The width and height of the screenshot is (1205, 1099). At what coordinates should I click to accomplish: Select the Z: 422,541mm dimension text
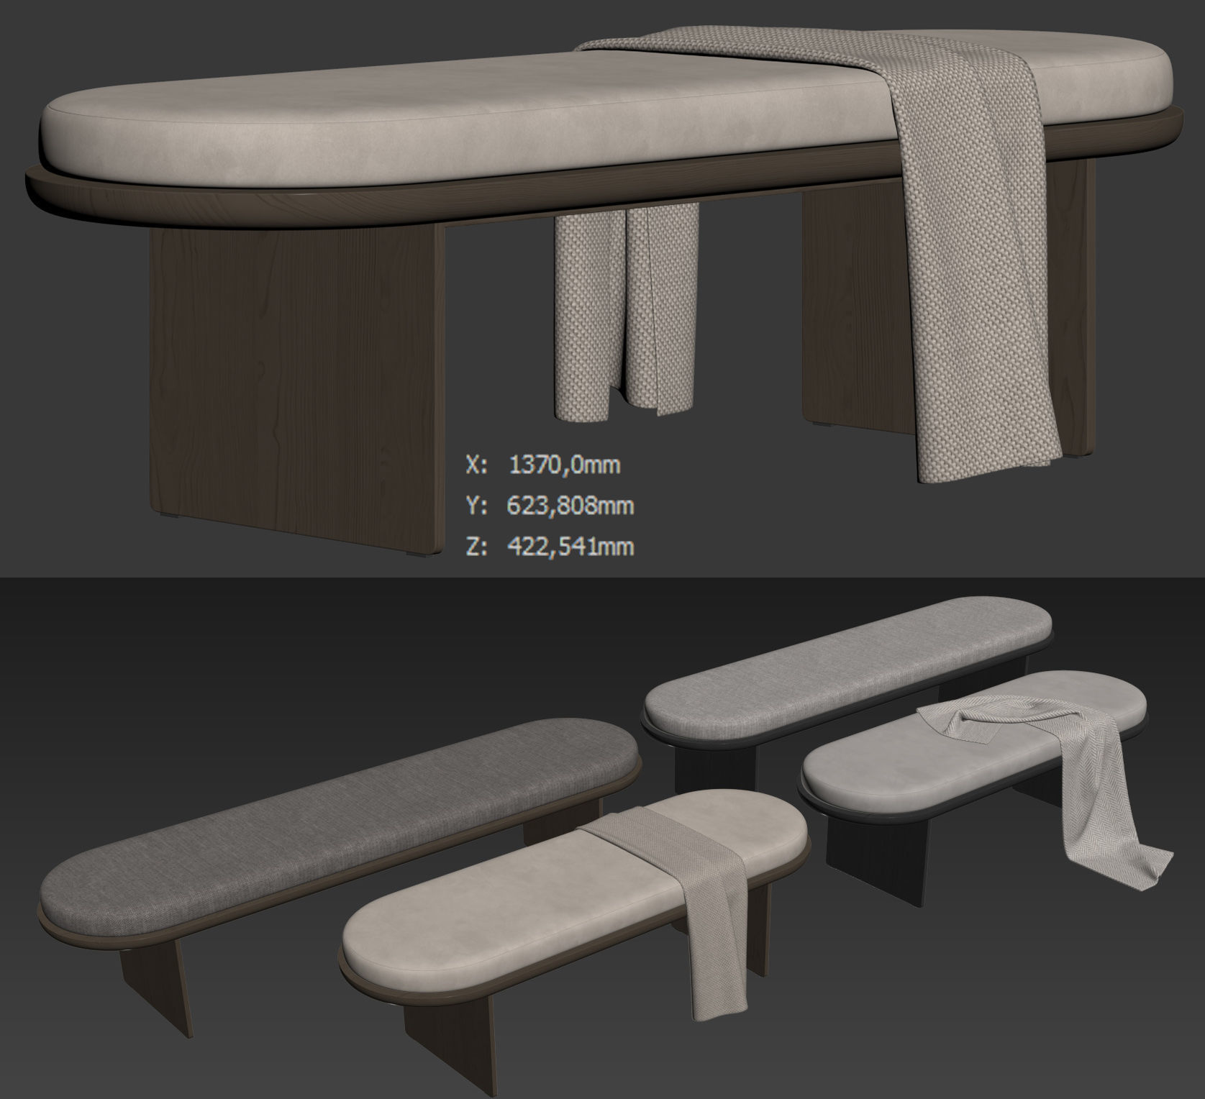point(550,547)
